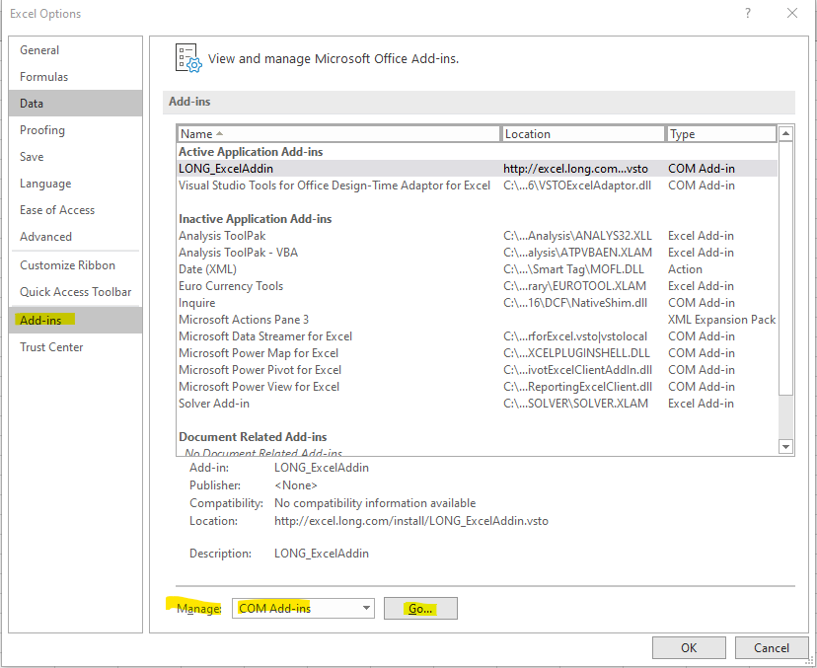Select Visual Studio Tools for Office adaptor row

coord(478,186)
